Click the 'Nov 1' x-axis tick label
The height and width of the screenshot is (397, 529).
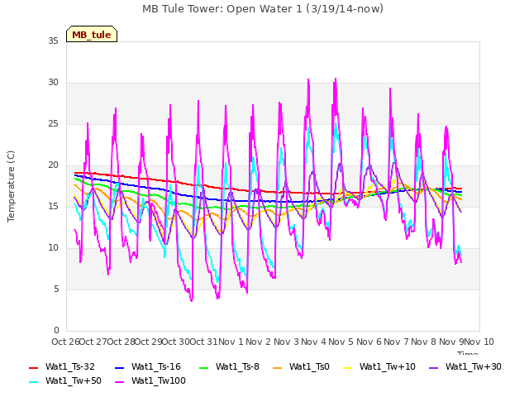tap(231, 342)
